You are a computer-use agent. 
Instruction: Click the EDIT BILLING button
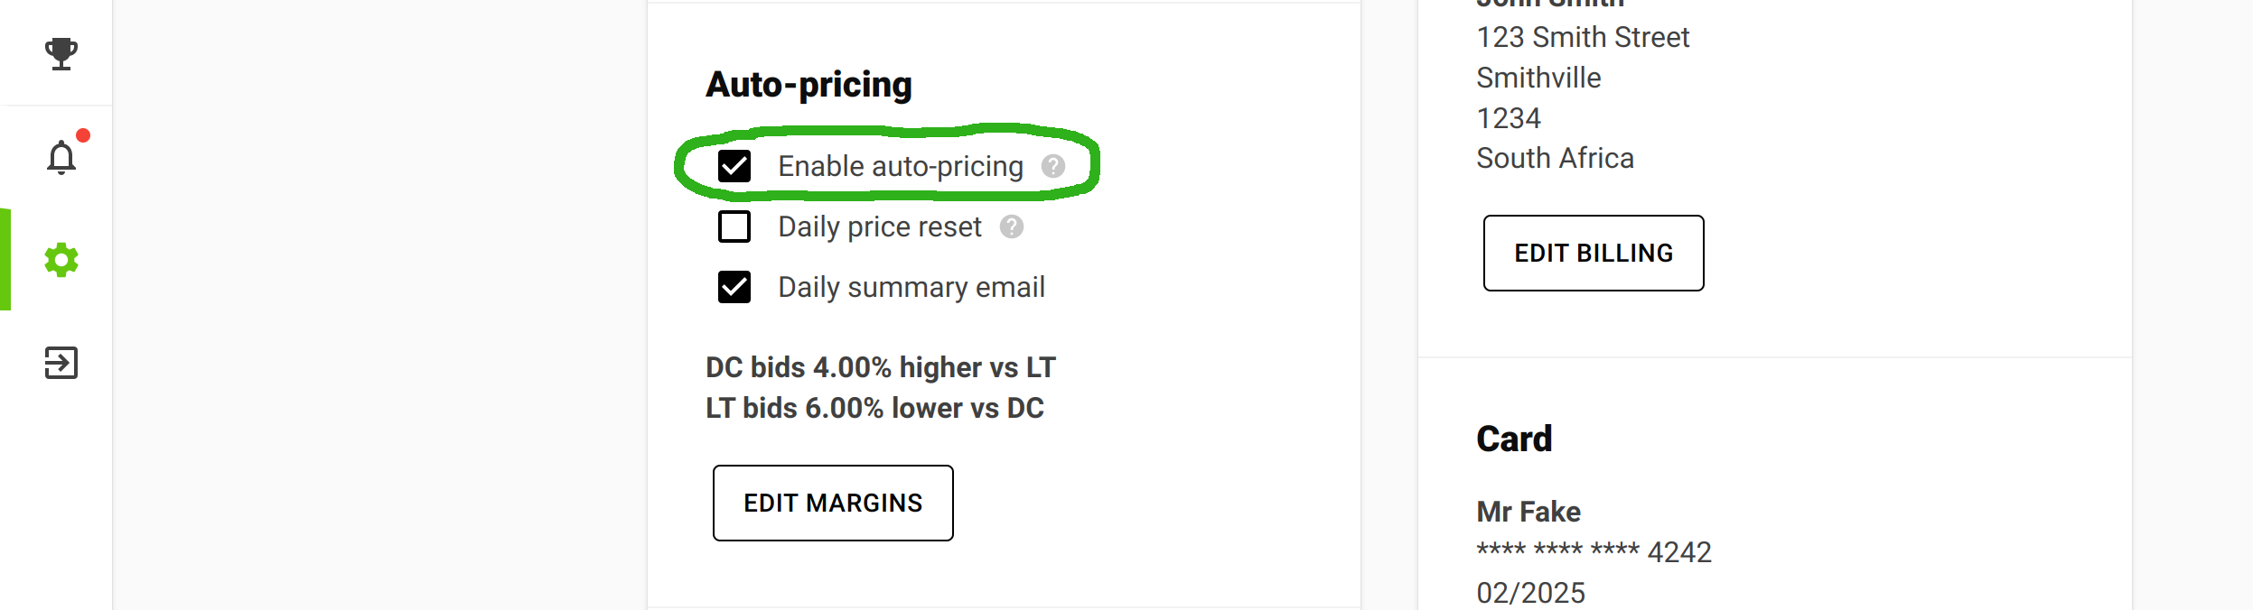1593,254
